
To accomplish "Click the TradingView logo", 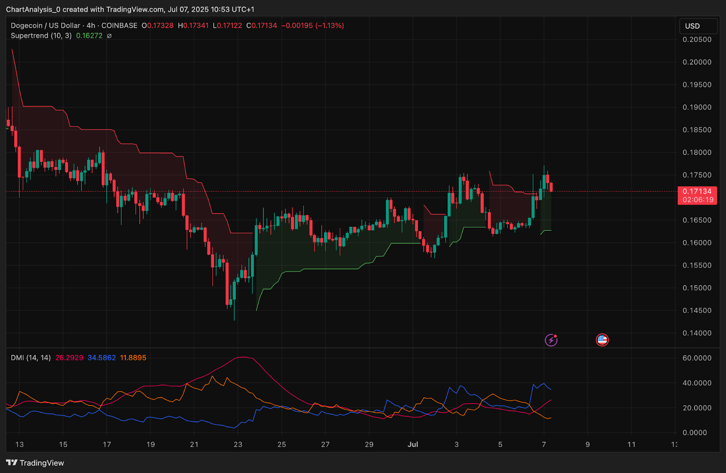I will click(x=35, y=463).
